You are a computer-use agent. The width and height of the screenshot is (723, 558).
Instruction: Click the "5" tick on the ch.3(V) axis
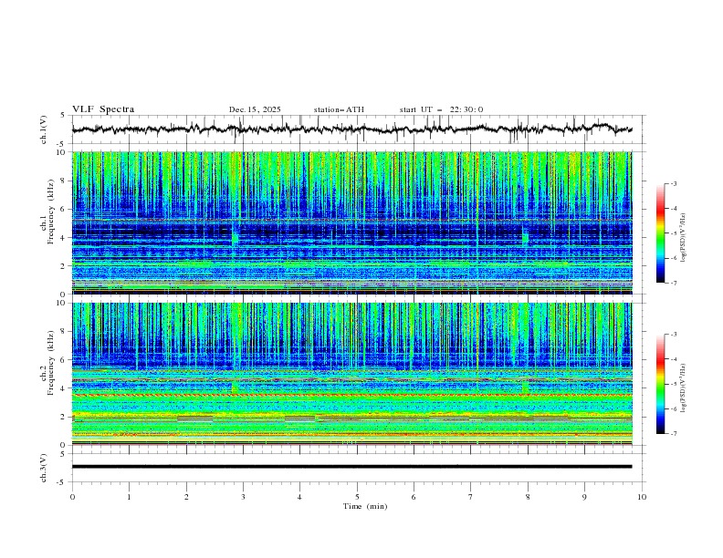point(63,453)
